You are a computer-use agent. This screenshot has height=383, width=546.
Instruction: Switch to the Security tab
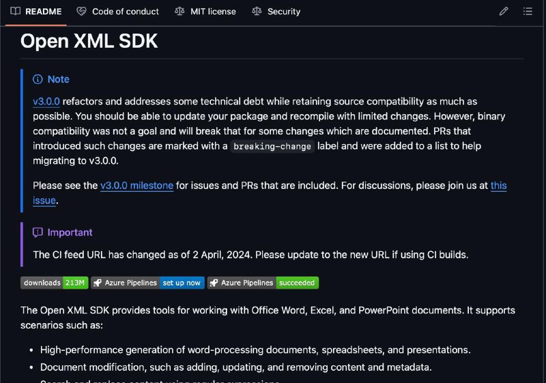[x=276, y=12]
